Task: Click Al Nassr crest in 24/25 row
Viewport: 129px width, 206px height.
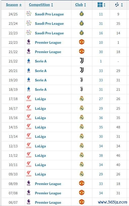Action: (x=82, y=14)
